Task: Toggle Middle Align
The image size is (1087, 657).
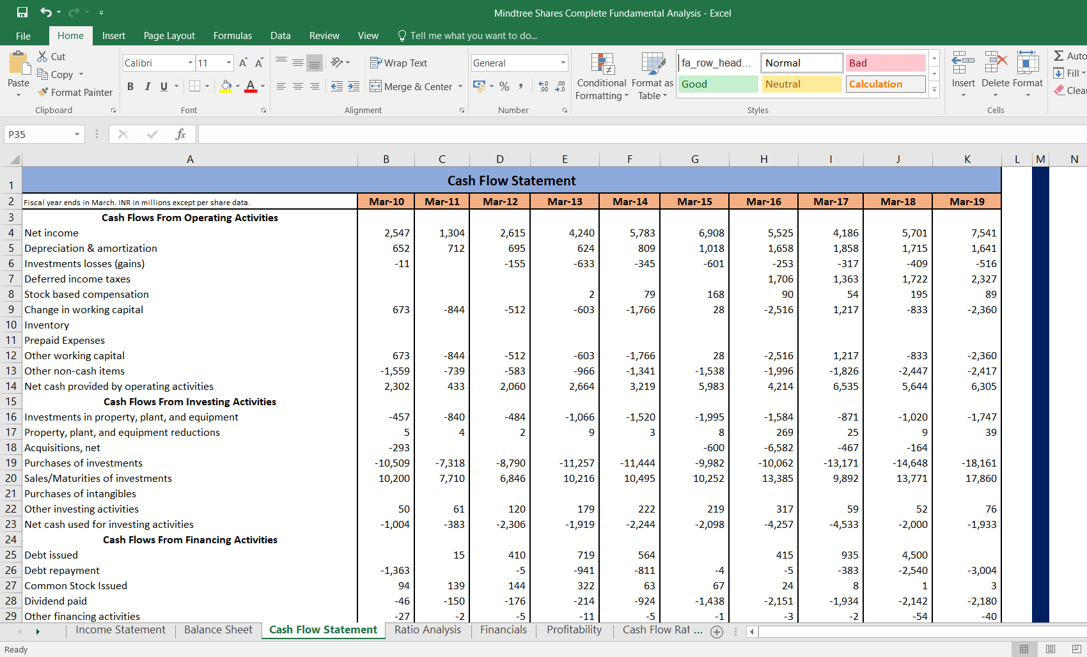Action: coord(298,62)
